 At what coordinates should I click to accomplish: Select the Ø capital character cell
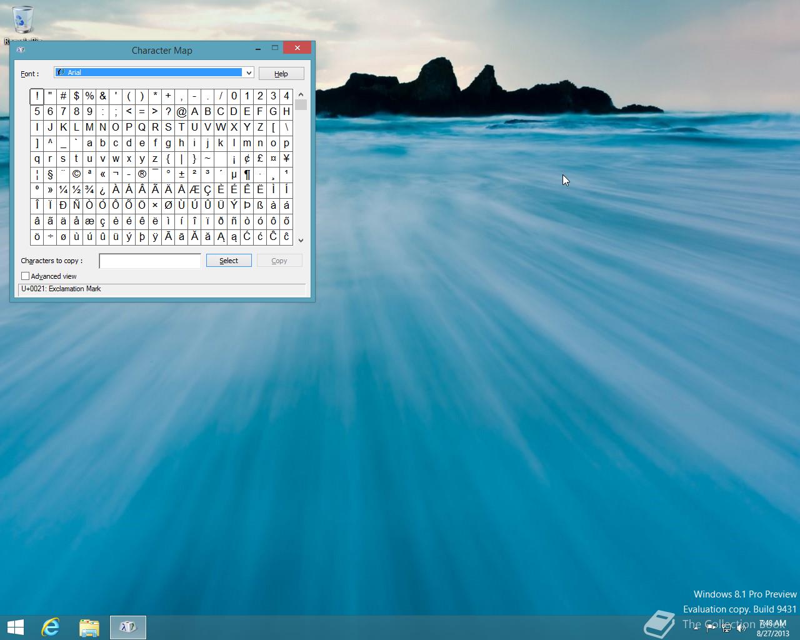pyautogui.click(x=168, y=206)
